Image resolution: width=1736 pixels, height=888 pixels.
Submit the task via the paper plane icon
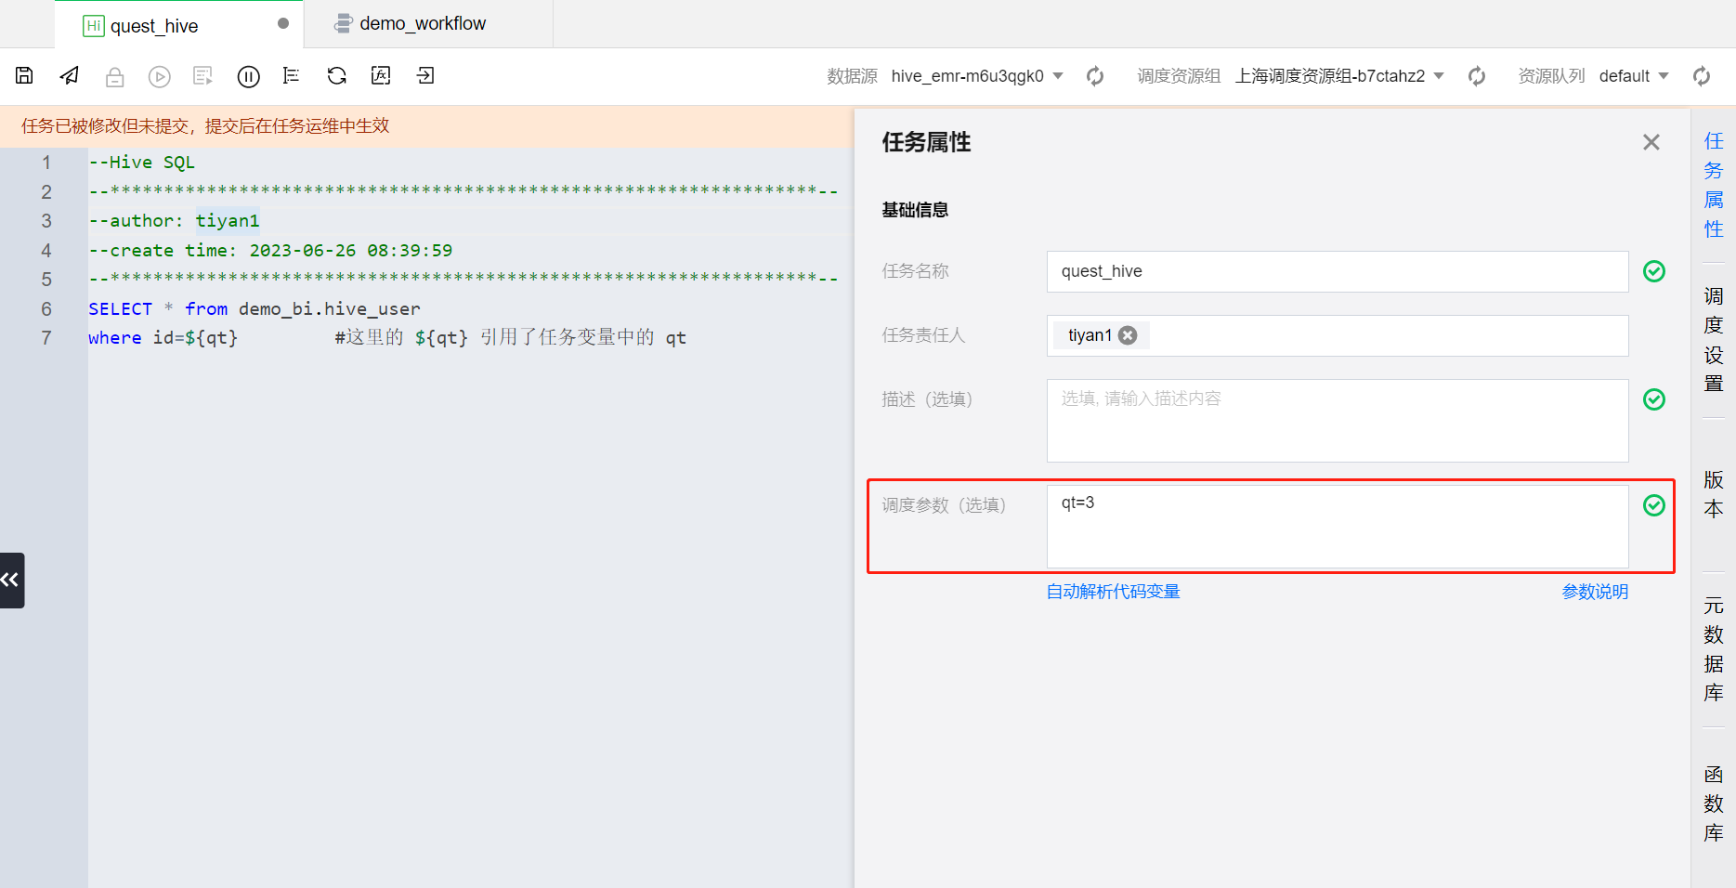(x=70, y=76)
